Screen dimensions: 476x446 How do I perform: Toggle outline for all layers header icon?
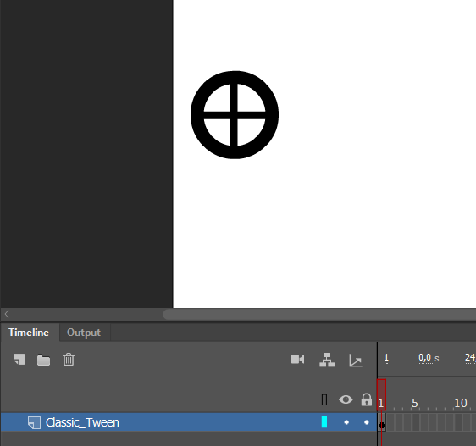click(x=324, y=399)
